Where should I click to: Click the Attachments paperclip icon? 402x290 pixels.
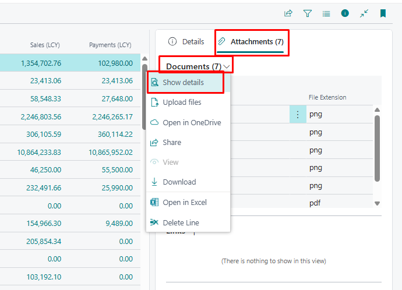(221, 41)
